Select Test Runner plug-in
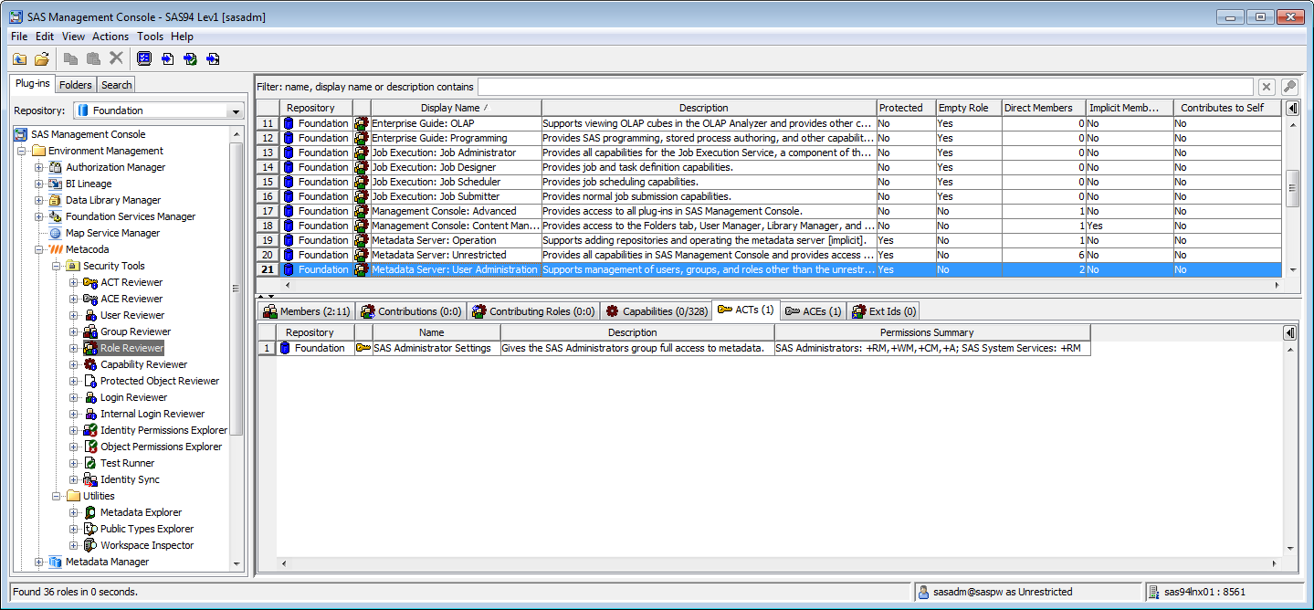 tap(128, 463)
